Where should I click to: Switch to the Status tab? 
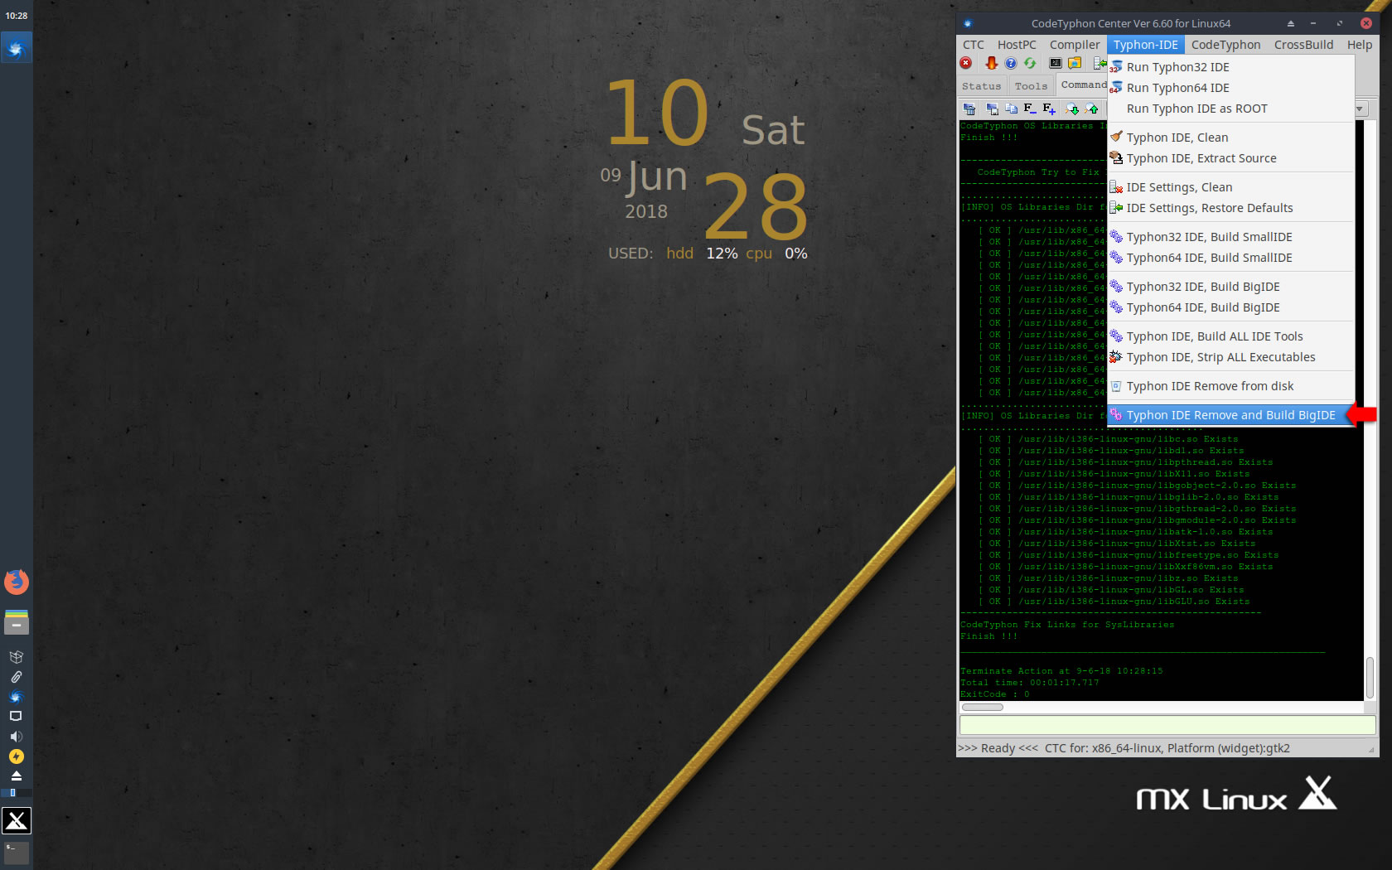pyautogui.click(x=982, y=86)
